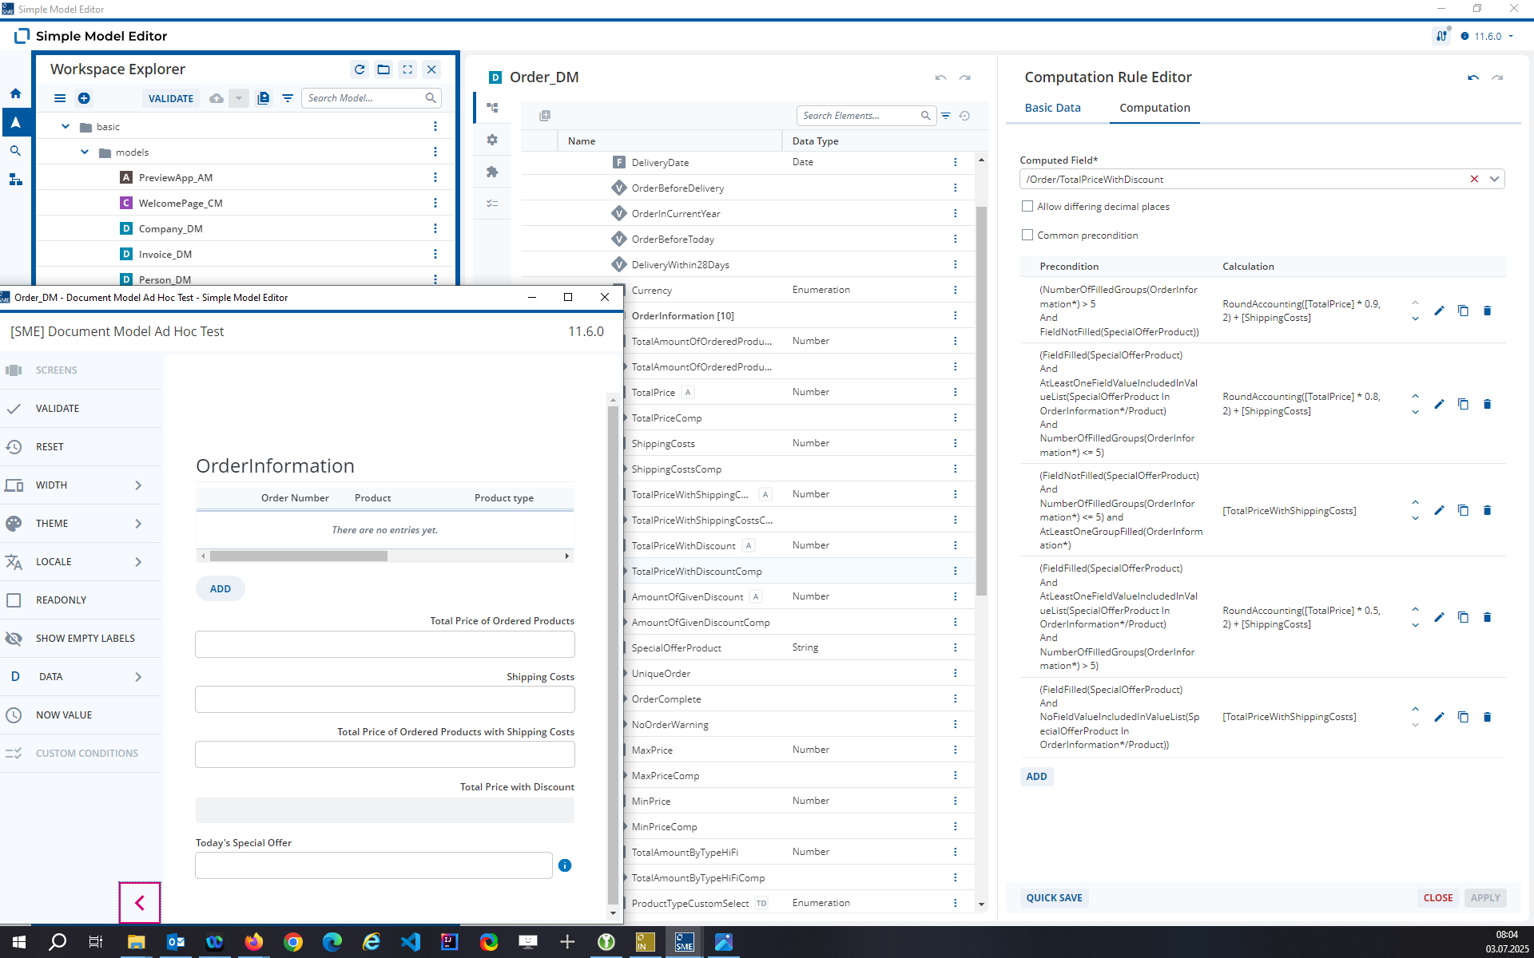Collapse the ad hoc test side menu
This screenshot has height=958, width=1534.
(x=140, y=903)
